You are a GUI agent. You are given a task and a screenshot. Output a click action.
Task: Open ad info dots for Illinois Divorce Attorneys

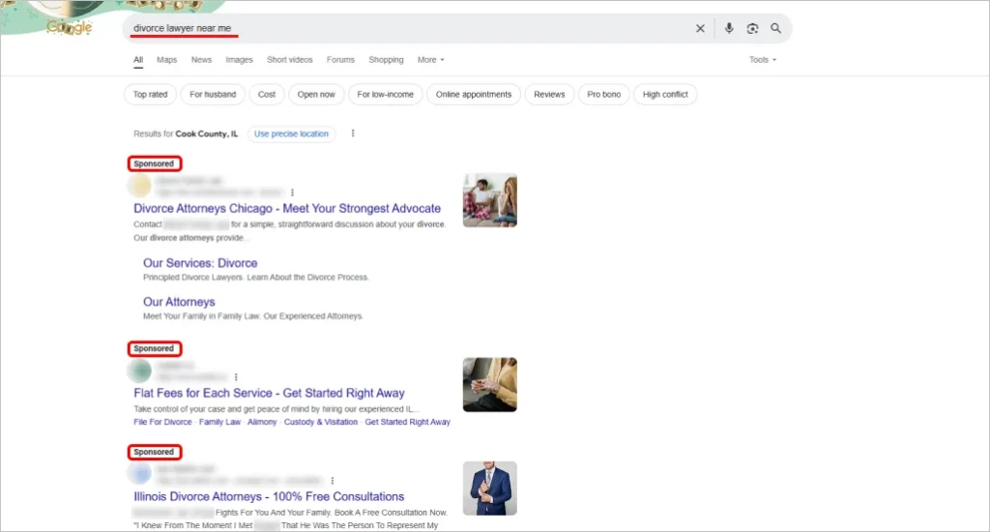coord(333,480)
